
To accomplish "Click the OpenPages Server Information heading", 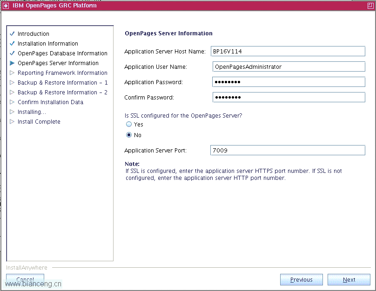I will click(x=168, y=33).
